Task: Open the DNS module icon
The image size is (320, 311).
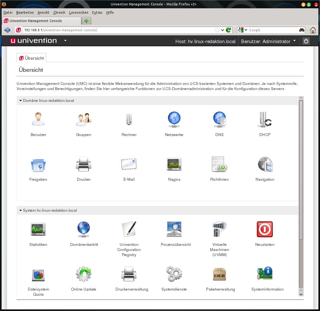Action: coord(220,119)
